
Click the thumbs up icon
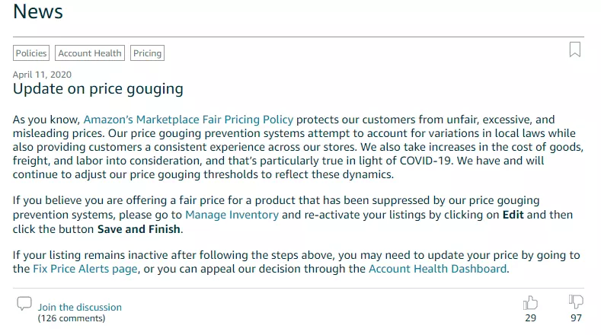(x=530, y=302)
